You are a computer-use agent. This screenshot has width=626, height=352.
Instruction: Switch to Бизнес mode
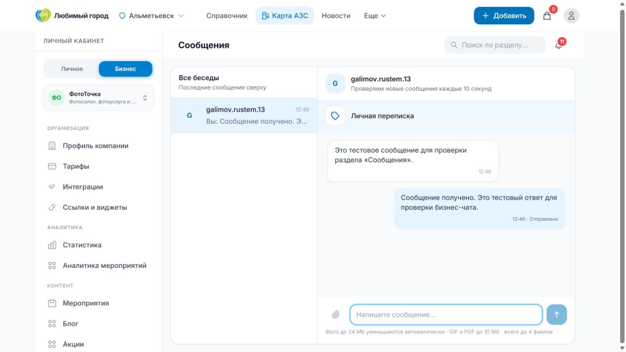125,69
